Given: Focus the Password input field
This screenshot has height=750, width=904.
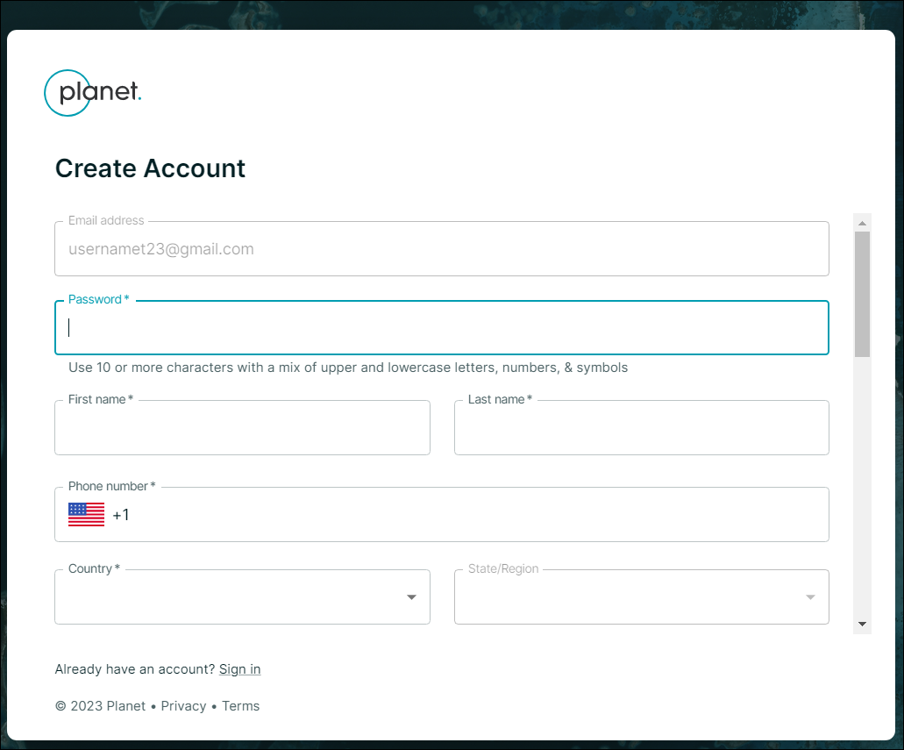Looking at the screenshot, I should coord(441,328).
